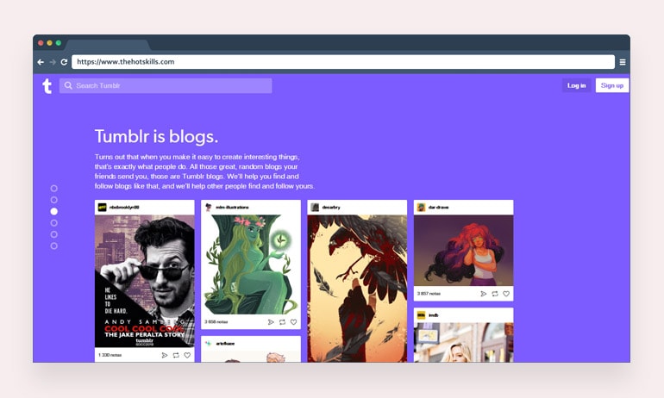Click the '3 857 notes' count

point(429,293)
